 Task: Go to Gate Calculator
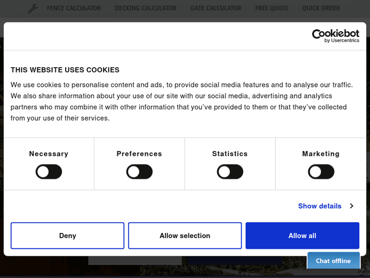[216, 8]
